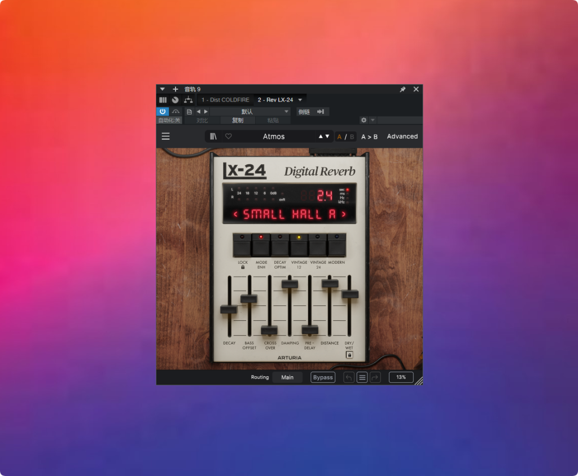Select the 2 - Rev LX-24 tab
578x476 pixels.
275,100
